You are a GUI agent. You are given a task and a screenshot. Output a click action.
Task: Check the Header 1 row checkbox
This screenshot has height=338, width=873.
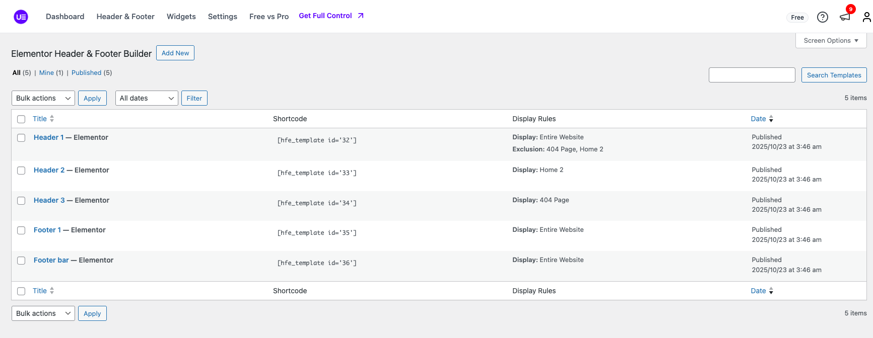click(x=21, y=138)
